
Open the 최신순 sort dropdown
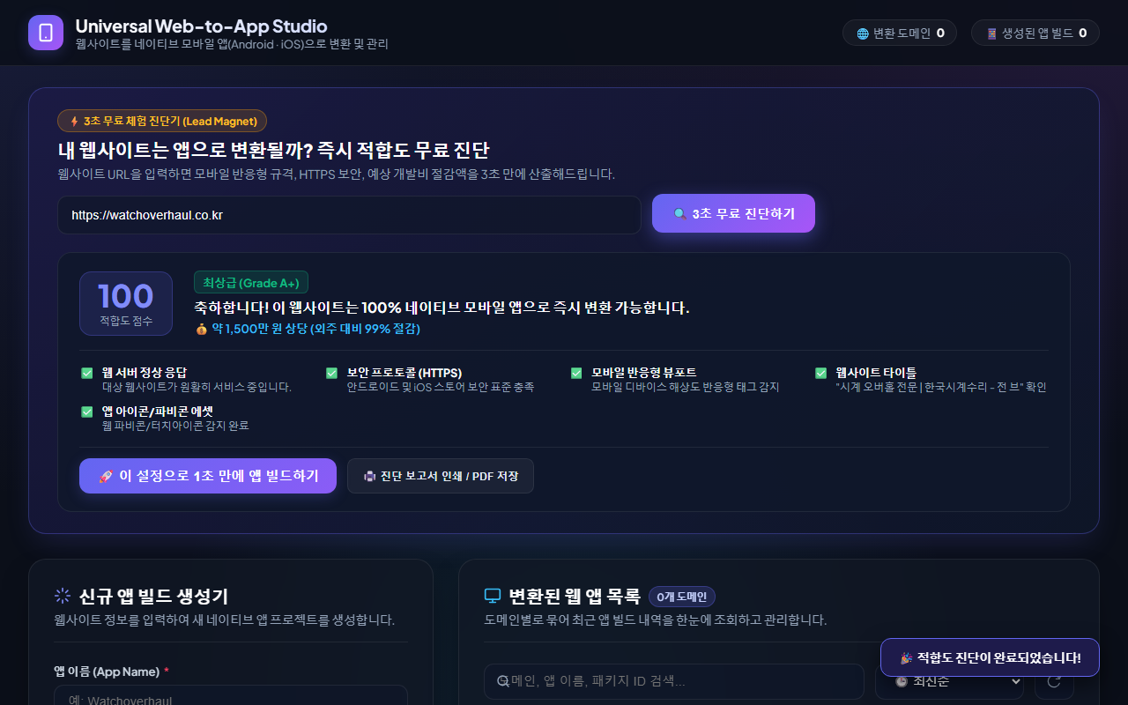pos(950,681)
